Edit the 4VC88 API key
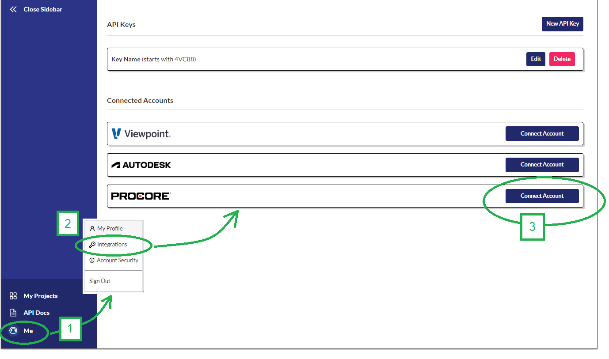This screenshot has height=359, width=609. pyautogui.click(x=536, y=59)
